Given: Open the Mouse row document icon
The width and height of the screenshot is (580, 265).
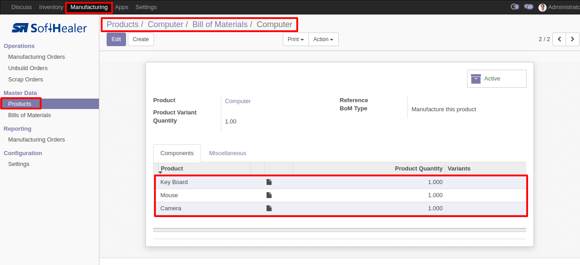Looking at the screenshot, I should pyautogui.click(x=269, y=195).
